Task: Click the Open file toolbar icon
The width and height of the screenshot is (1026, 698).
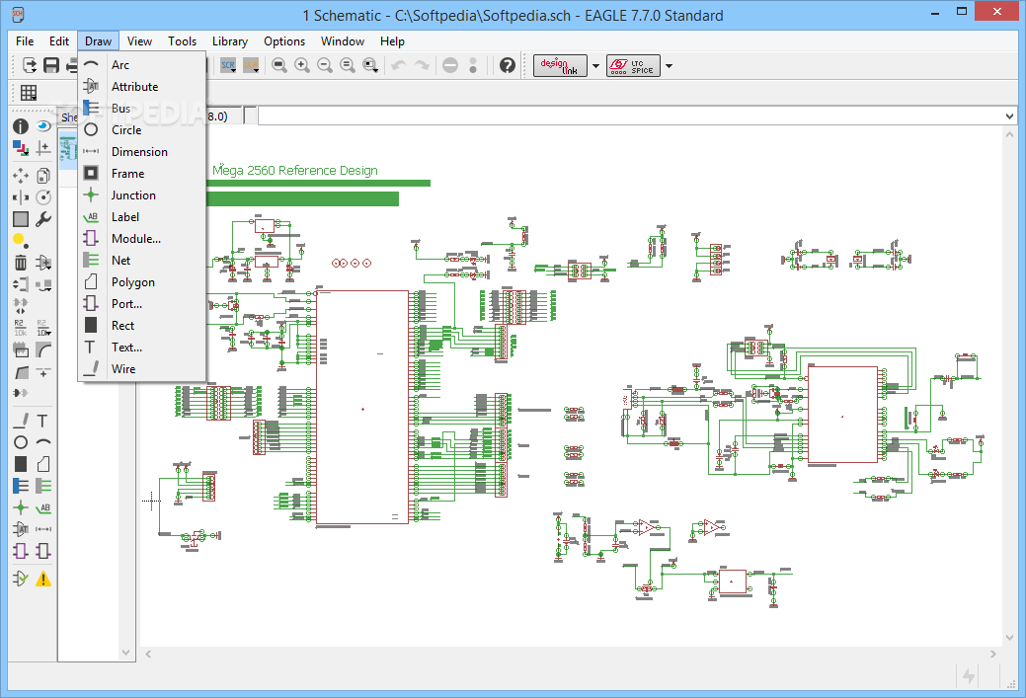Action: coord(30,65)
